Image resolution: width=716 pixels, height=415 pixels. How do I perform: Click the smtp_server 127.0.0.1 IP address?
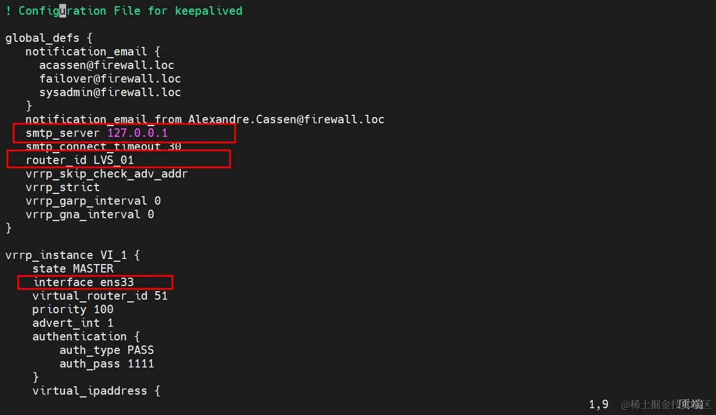tap(137, 133)
